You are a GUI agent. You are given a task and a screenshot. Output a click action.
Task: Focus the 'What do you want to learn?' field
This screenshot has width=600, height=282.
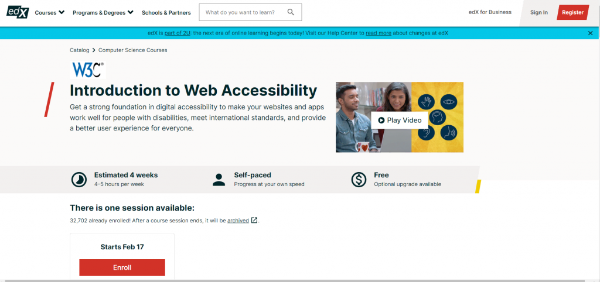click(245, 12)
